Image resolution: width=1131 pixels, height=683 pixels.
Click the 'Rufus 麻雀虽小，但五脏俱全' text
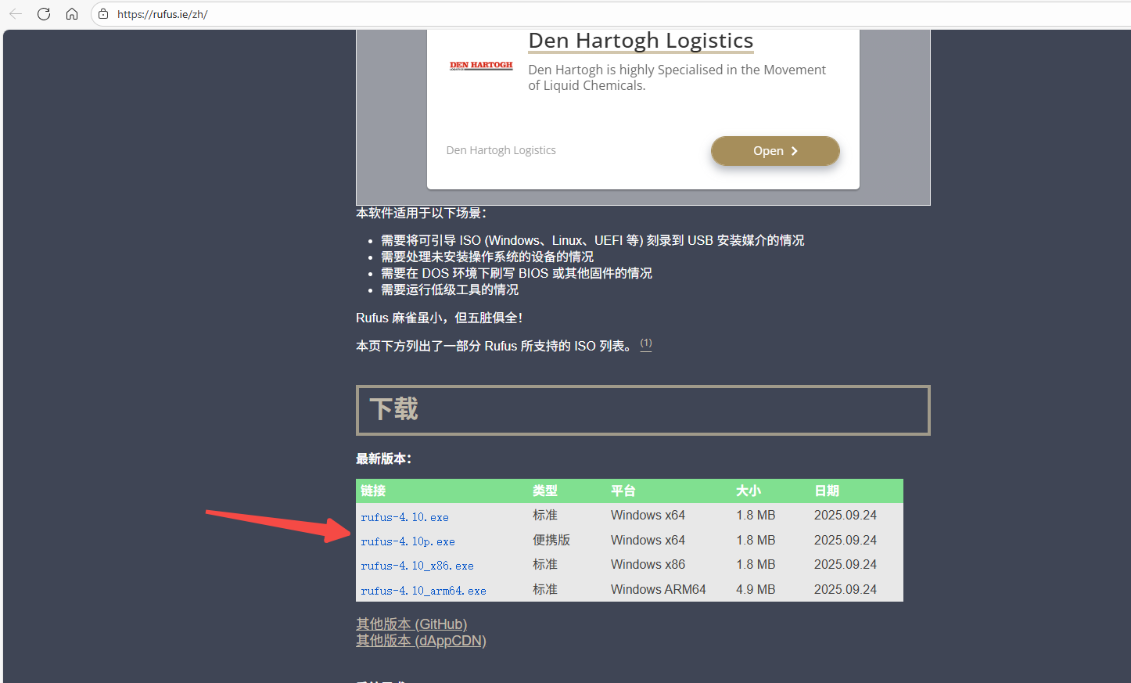[439, 318]
